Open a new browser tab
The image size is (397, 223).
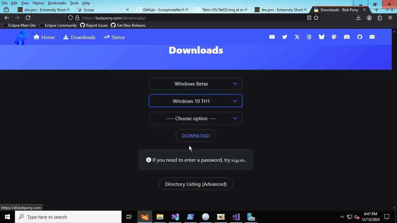click(376, 10)
